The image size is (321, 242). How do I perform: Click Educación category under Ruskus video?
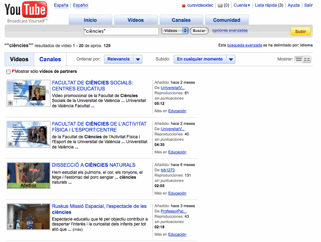[x=177, y=234]
